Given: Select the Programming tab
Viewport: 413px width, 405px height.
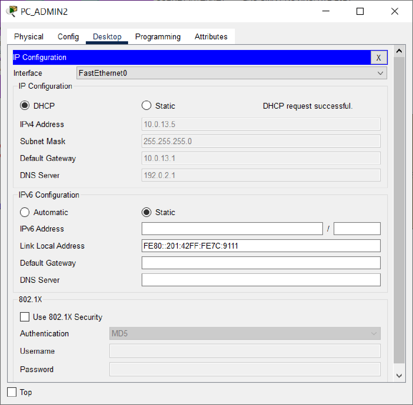Looking at the screenshot, I should tap(158, 36).
